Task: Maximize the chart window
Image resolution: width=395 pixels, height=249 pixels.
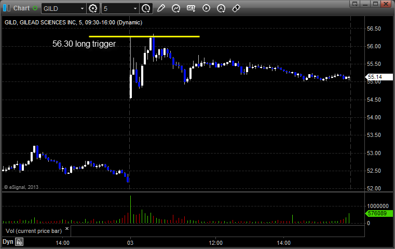Action: pos(375,4)
